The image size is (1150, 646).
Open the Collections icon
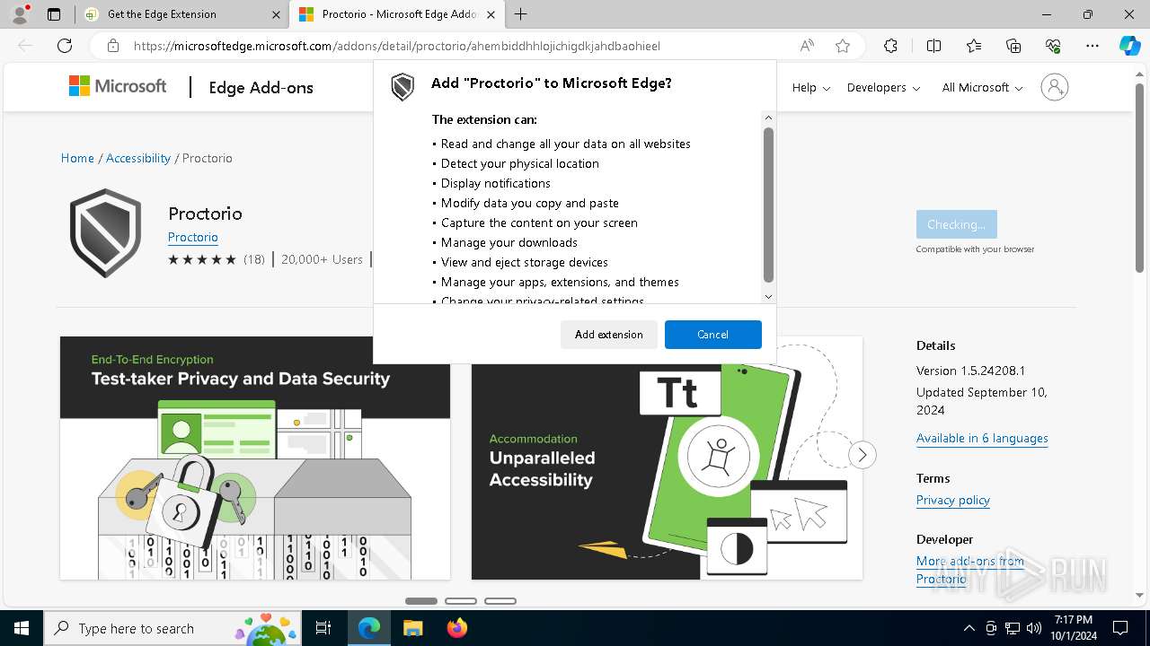click(x=1013, y=46)
